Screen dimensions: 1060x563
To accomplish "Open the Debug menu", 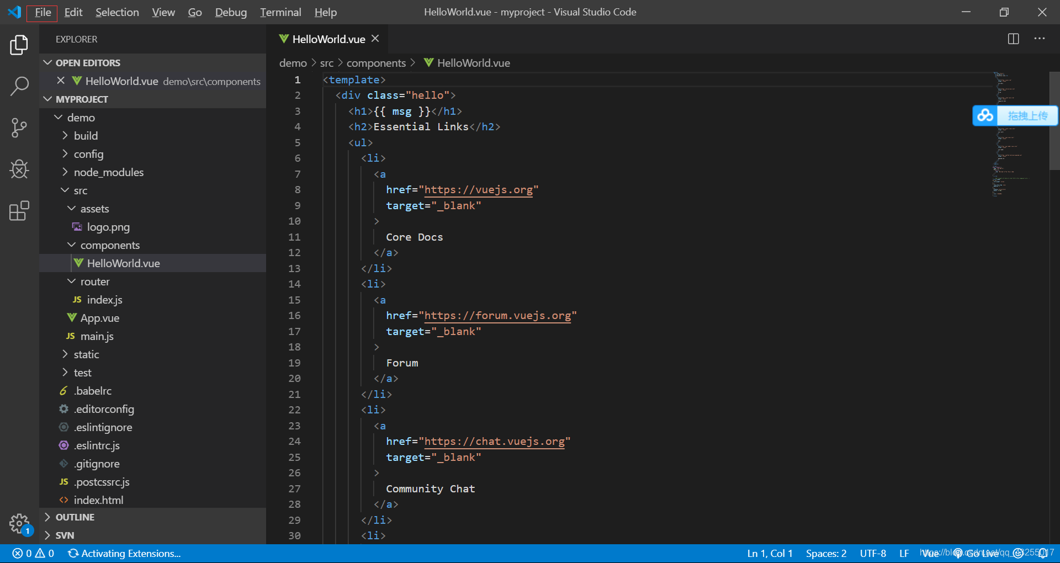I will click(231, 12).
